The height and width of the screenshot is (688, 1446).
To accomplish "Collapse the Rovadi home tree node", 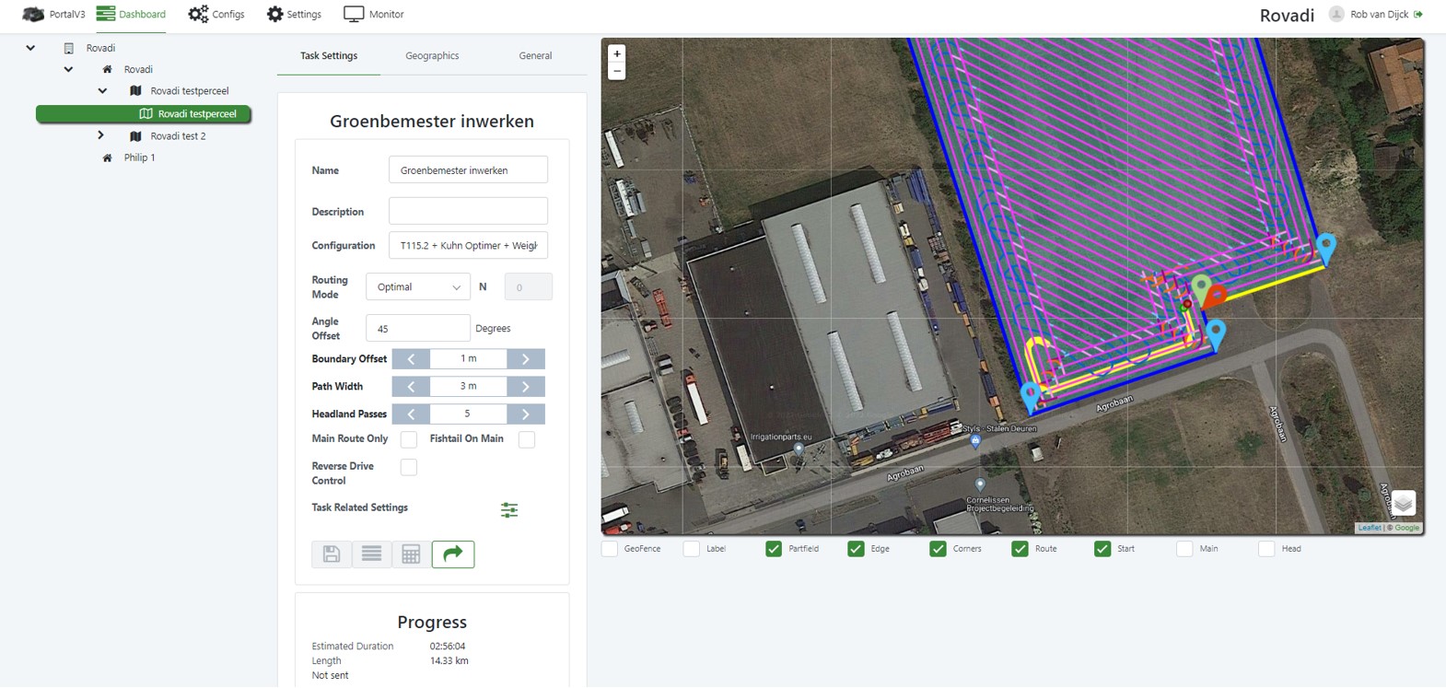I will click(x=68, y=69).
